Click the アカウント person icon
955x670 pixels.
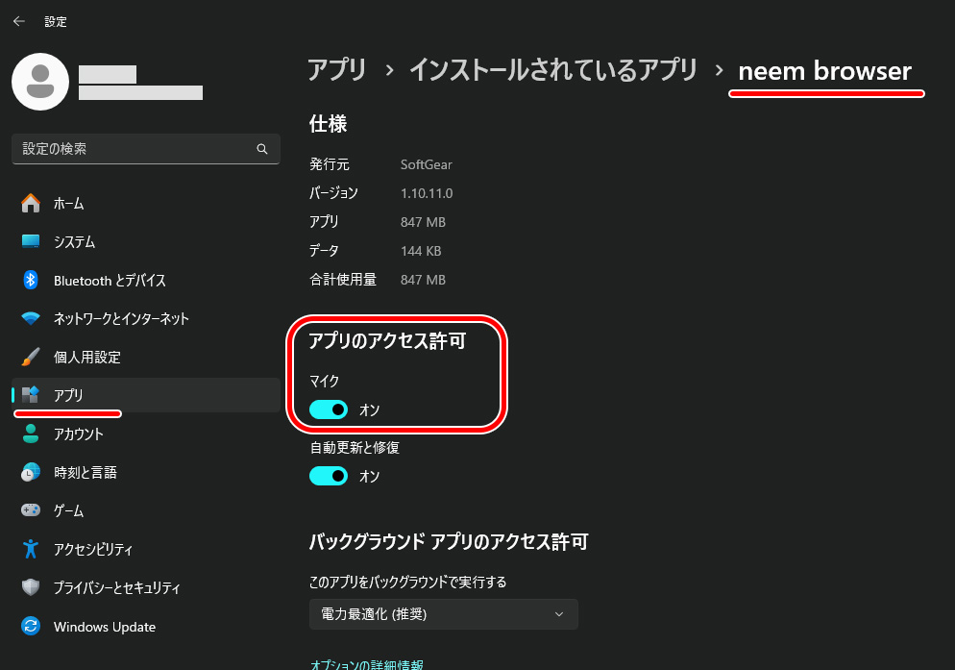(31, 434)
